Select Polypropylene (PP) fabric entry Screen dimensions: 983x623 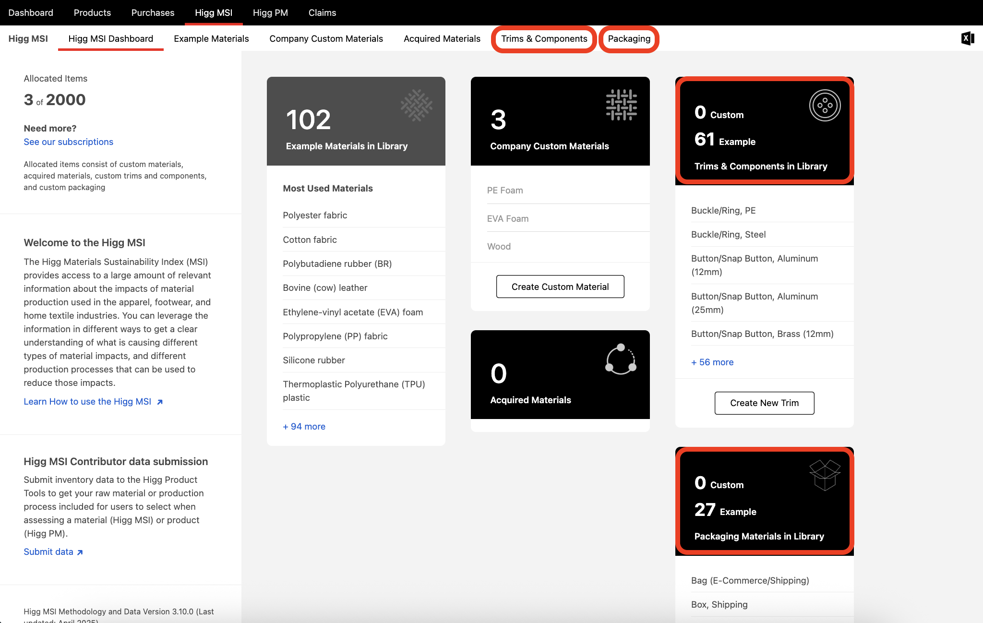coord(364,336)
